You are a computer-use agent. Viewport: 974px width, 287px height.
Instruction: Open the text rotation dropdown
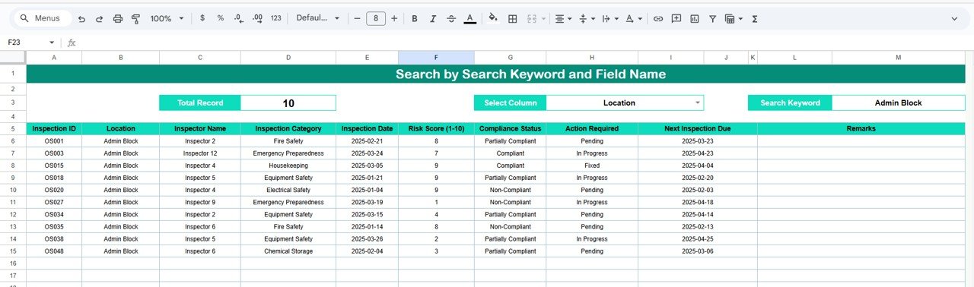point(633,18)
